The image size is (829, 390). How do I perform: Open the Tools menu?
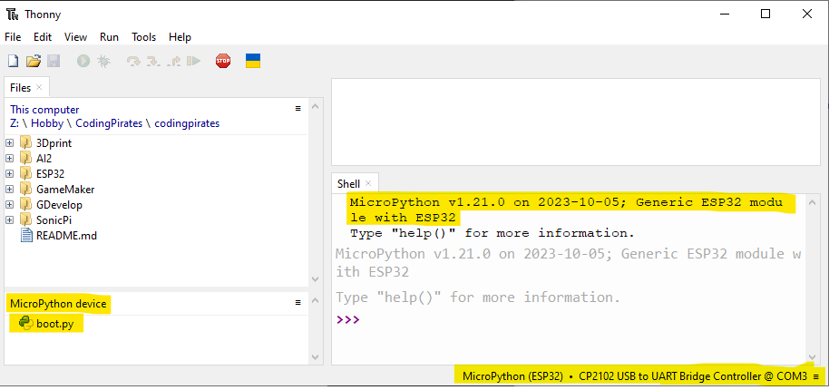[143, 37]
